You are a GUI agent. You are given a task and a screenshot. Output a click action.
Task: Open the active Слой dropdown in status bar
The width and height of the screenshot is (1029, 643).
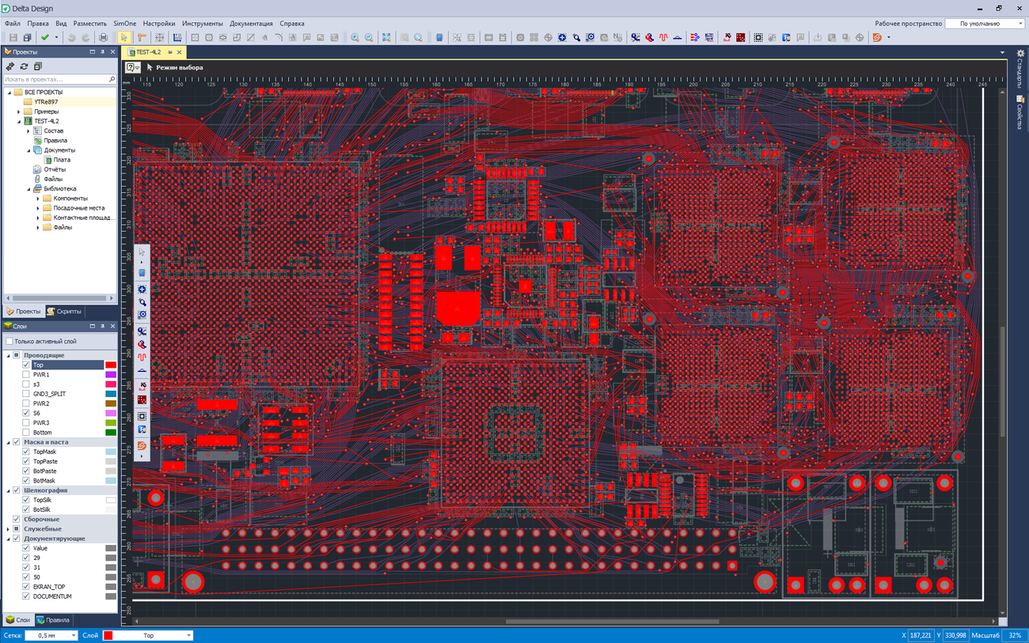tap(147, 635)
